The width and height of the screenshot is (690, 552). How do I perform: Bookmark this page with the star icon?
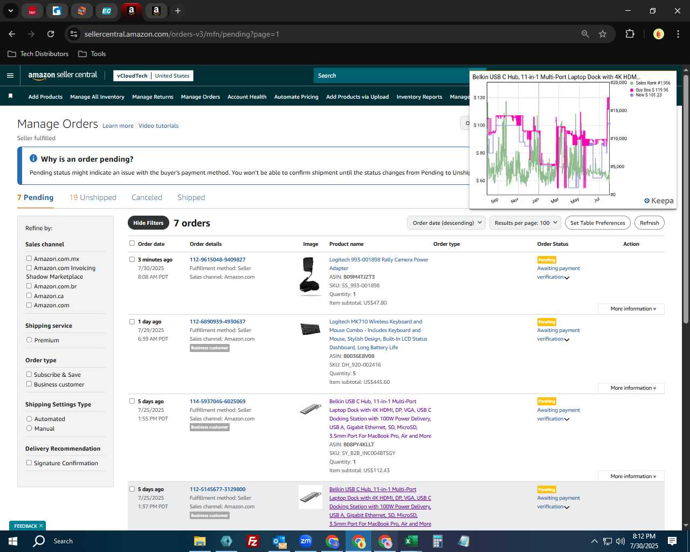(603, 34)
